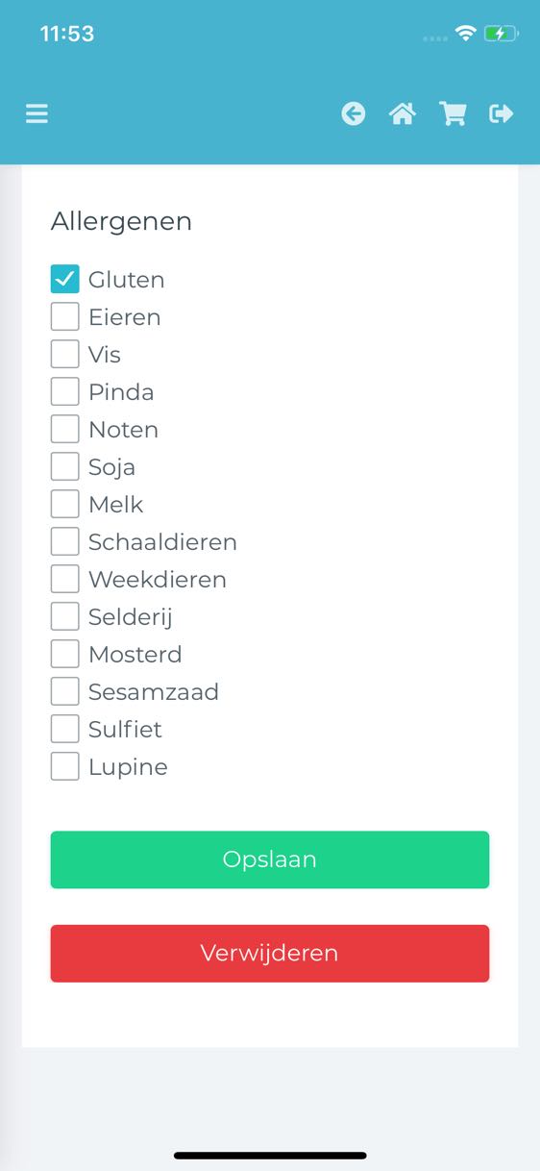Open the shopping cart icon
Viewport: 540px width, 1171px height.
(453, 114)
